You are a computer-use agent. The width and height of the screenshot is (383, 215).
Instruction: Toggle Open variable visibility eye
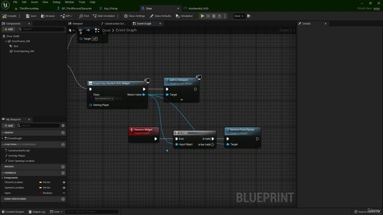64,193
